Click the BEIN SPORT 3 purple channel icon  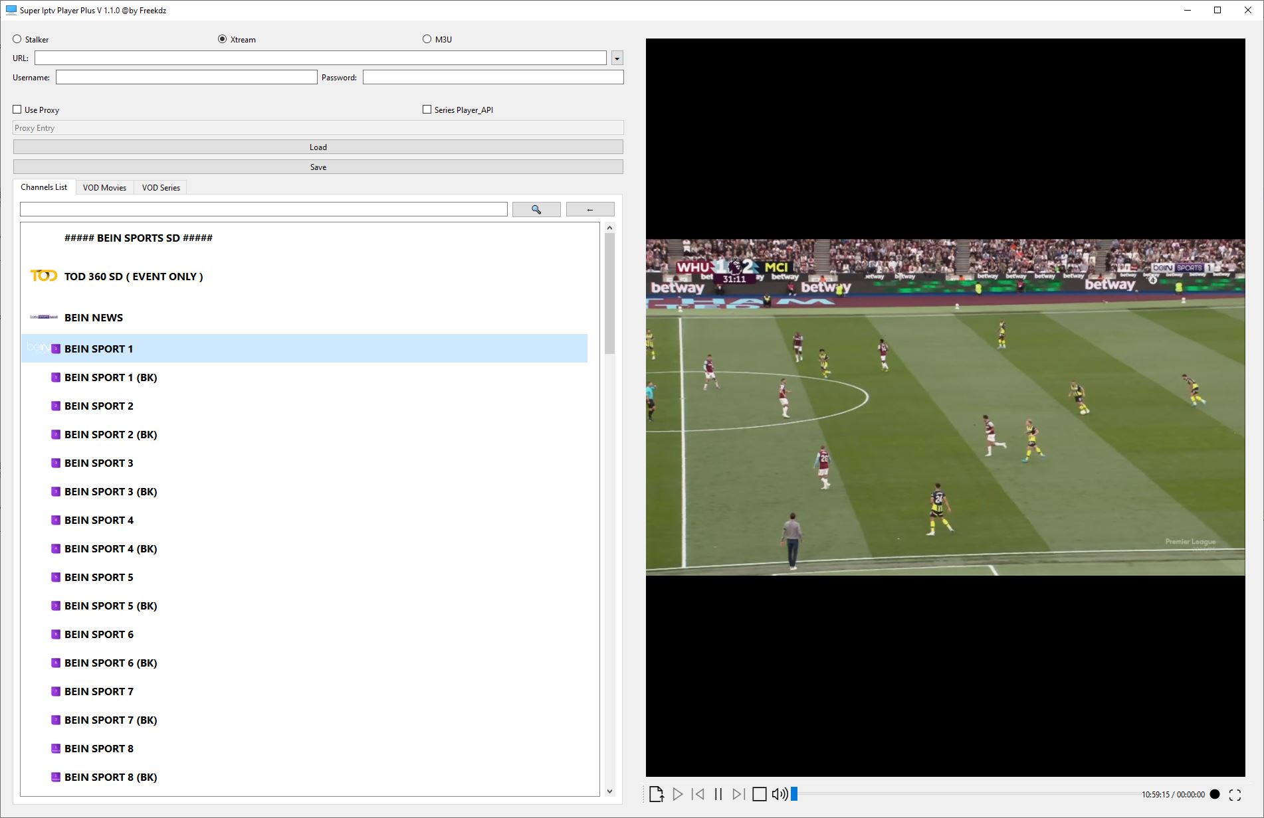56,463
